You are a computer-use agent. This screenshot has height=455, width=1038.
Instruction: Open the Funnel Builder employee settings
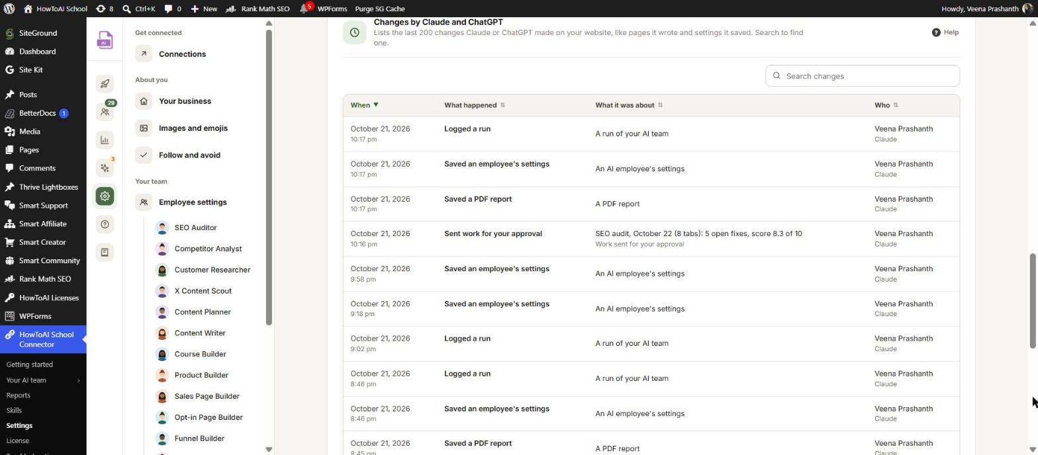(x=199, y=438)
